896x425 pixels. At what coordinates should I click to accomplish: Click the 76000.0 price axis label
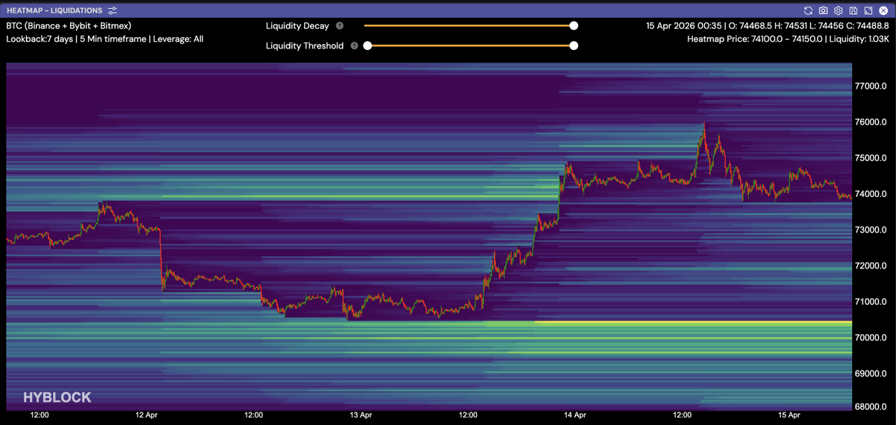pyautogui.click(x=870, y=122)
